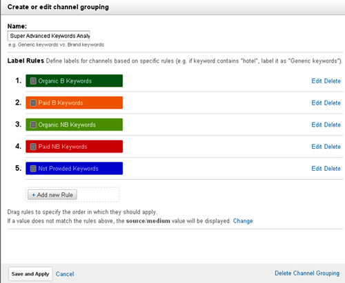Screen dimensions: 345x283
Task: Select the red Paid NB Keywords label
Action: point(74,147)
